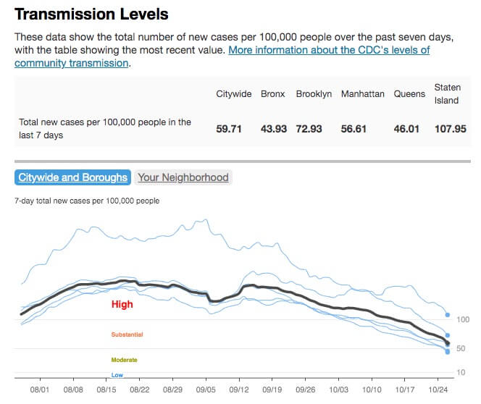Click the Queens column header

(409, 94)
